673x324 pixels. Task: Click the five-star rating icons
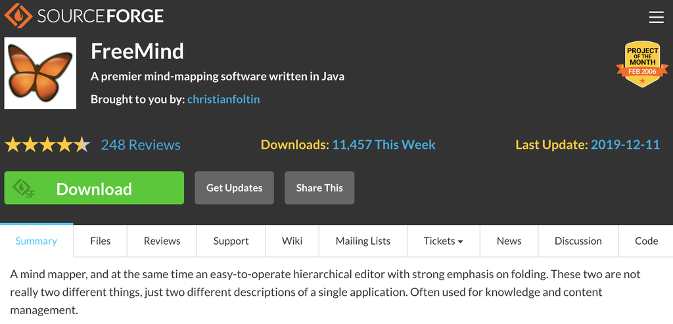pyautogui.click(x=47, y=145)
